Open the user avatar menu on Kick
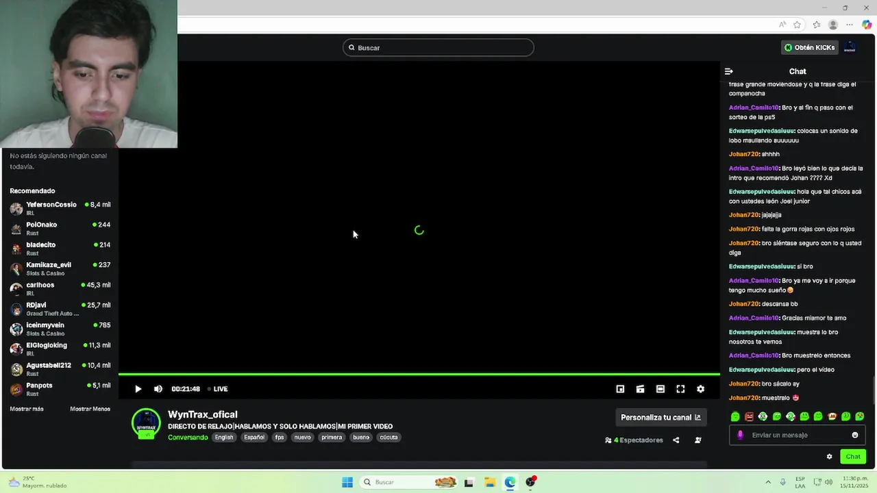Image resolution: width=877 pixels, height=493 pixels. click(850, 47)
